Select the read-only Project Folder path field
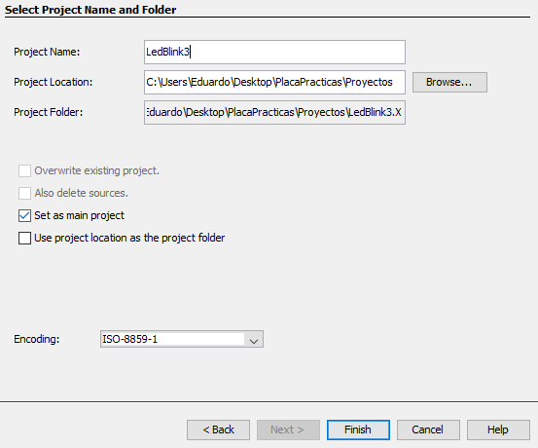 pos(274,112)
